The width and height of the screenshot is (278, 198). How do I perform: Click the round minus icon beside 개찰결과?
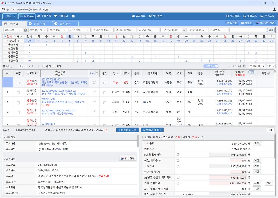73,16
